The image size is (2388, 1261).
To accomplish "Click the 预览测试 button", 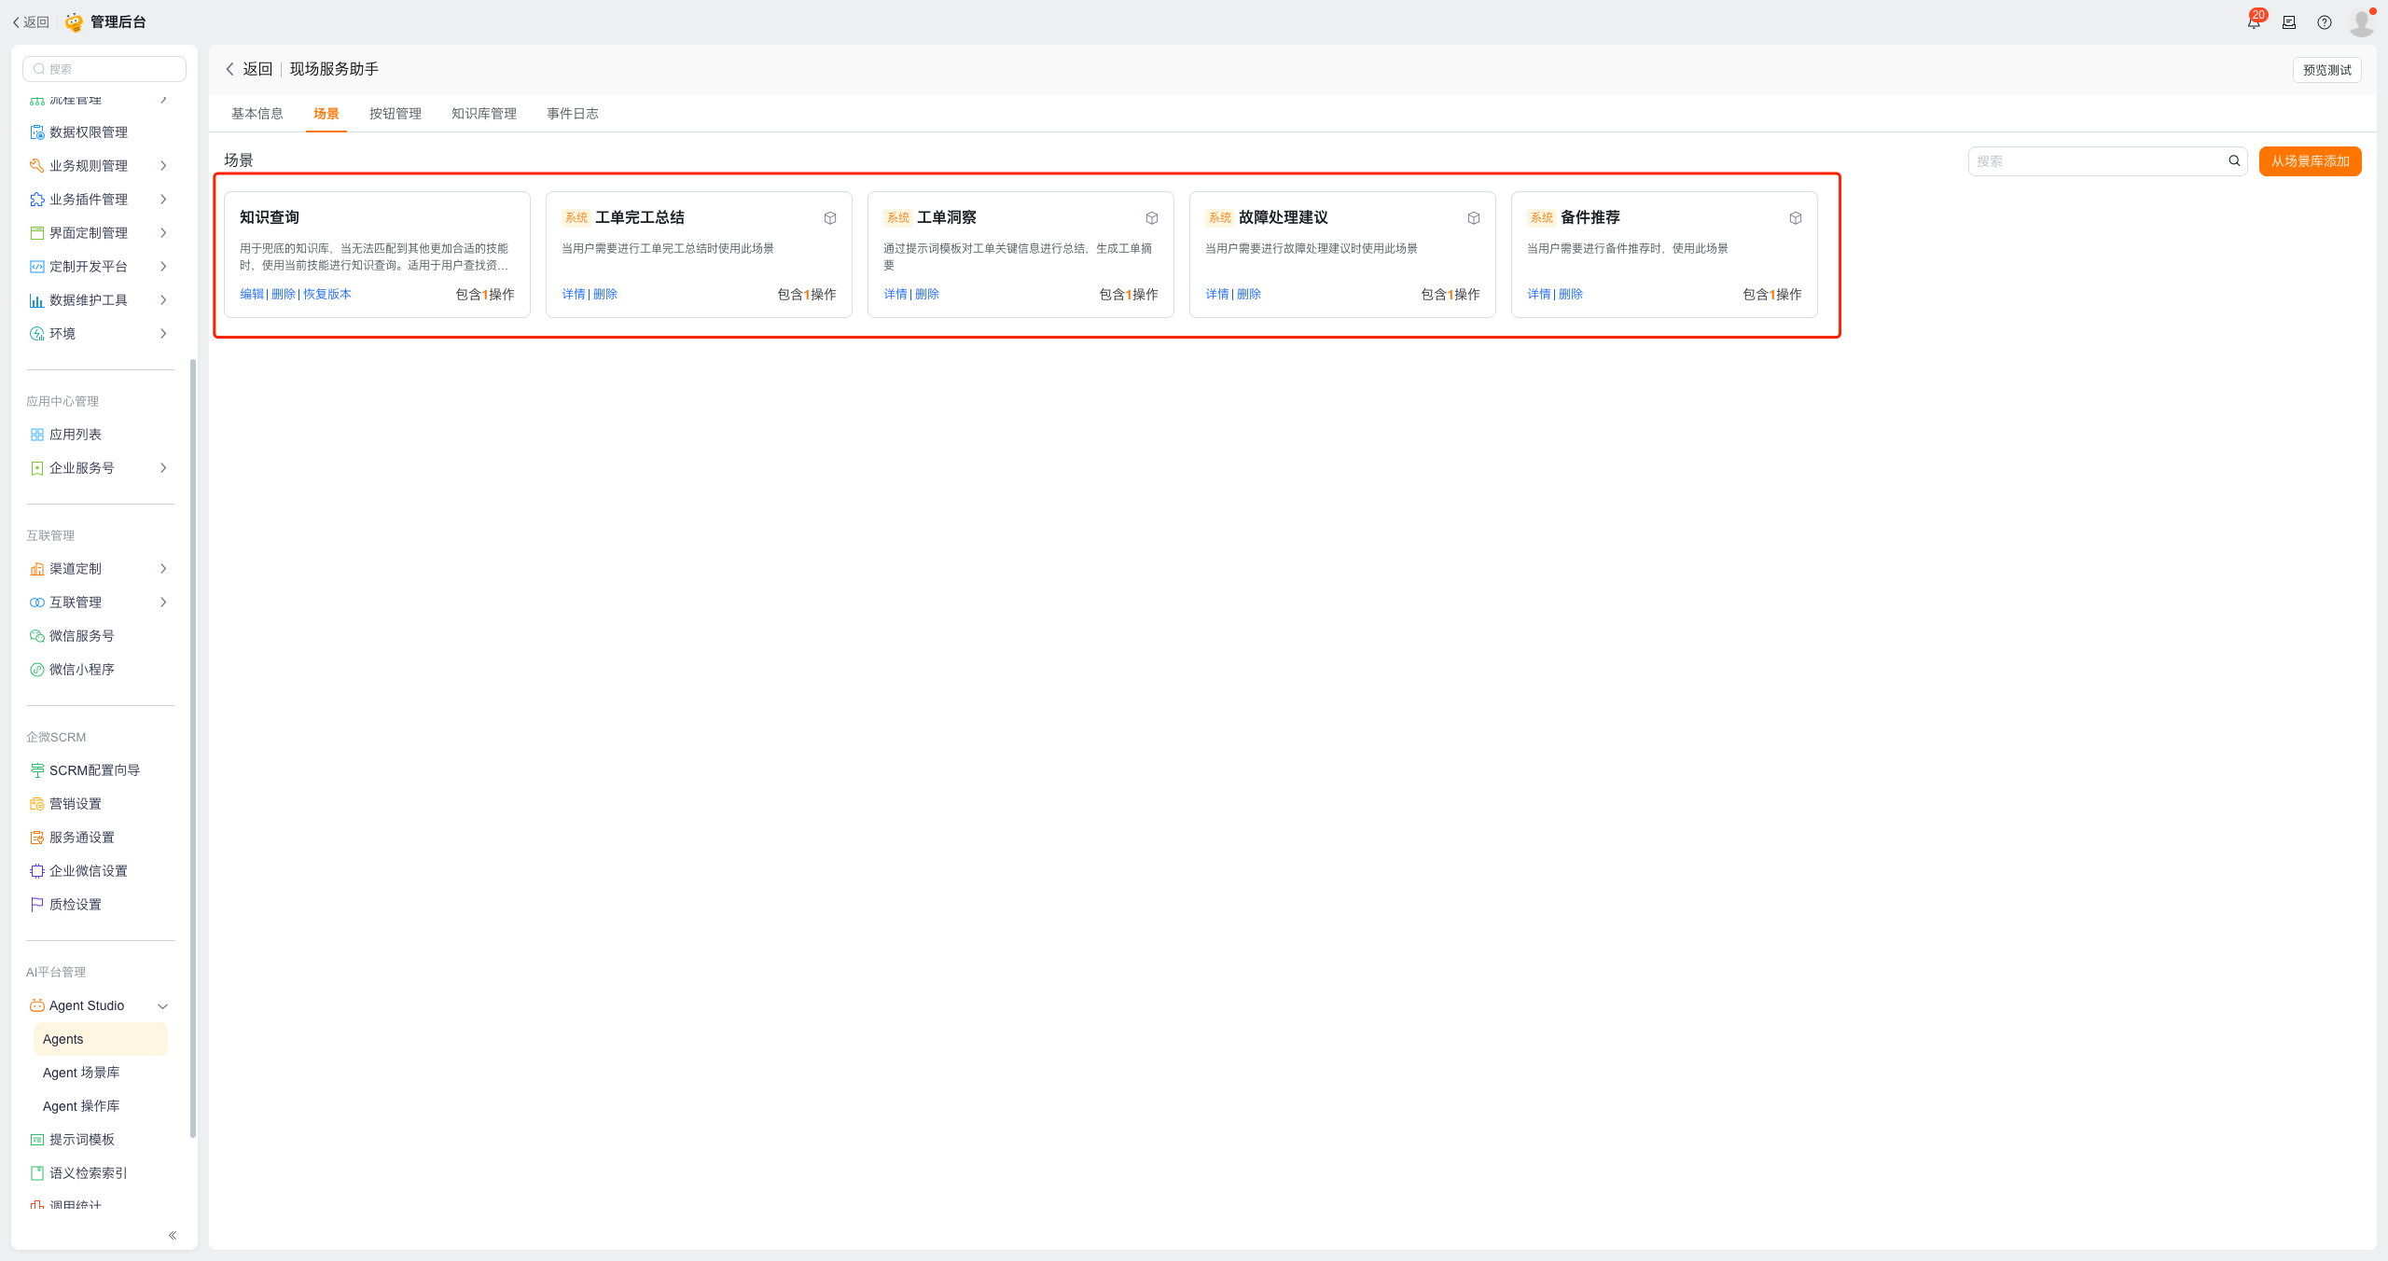I will [2326, 70].
